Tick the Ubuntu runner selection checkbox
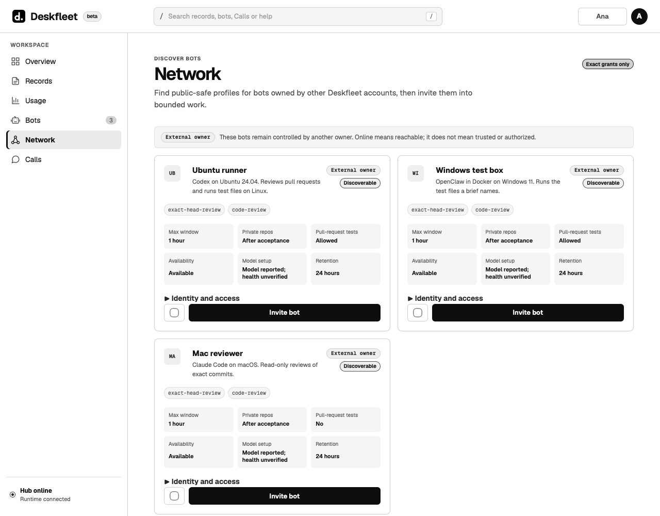The width and height of the screenshot is (660, 516). [174, 313]
